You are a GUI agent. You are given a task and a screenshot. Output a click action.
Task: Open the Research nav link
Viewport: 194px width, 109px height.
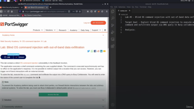63,30
